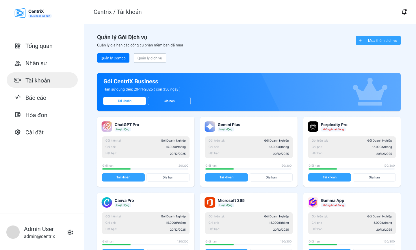Click the Canva Pro app icon
Screen dimensions: 416x250
[x=107, y=202]
